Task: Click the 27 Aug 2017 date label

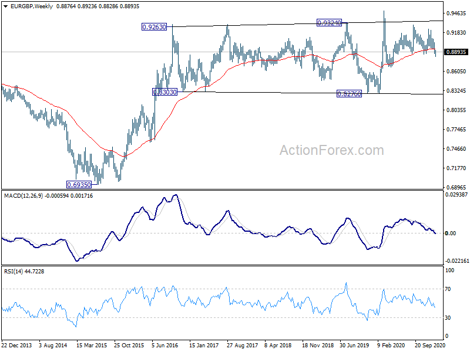Action: pos(242,346)
